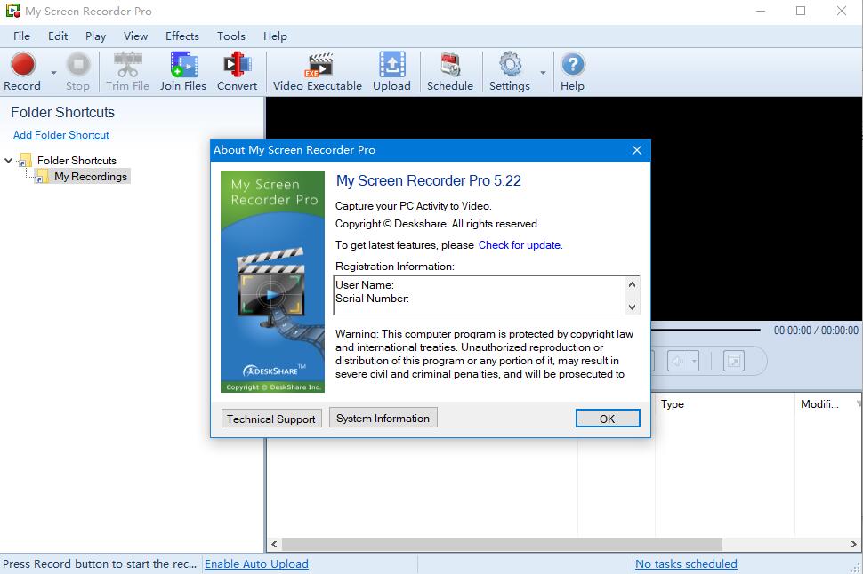The width and height of the screenshot is (863, 574).
Task: Click inside the Registration Information box
Action: pyautogui.click(x=480, y=295)
